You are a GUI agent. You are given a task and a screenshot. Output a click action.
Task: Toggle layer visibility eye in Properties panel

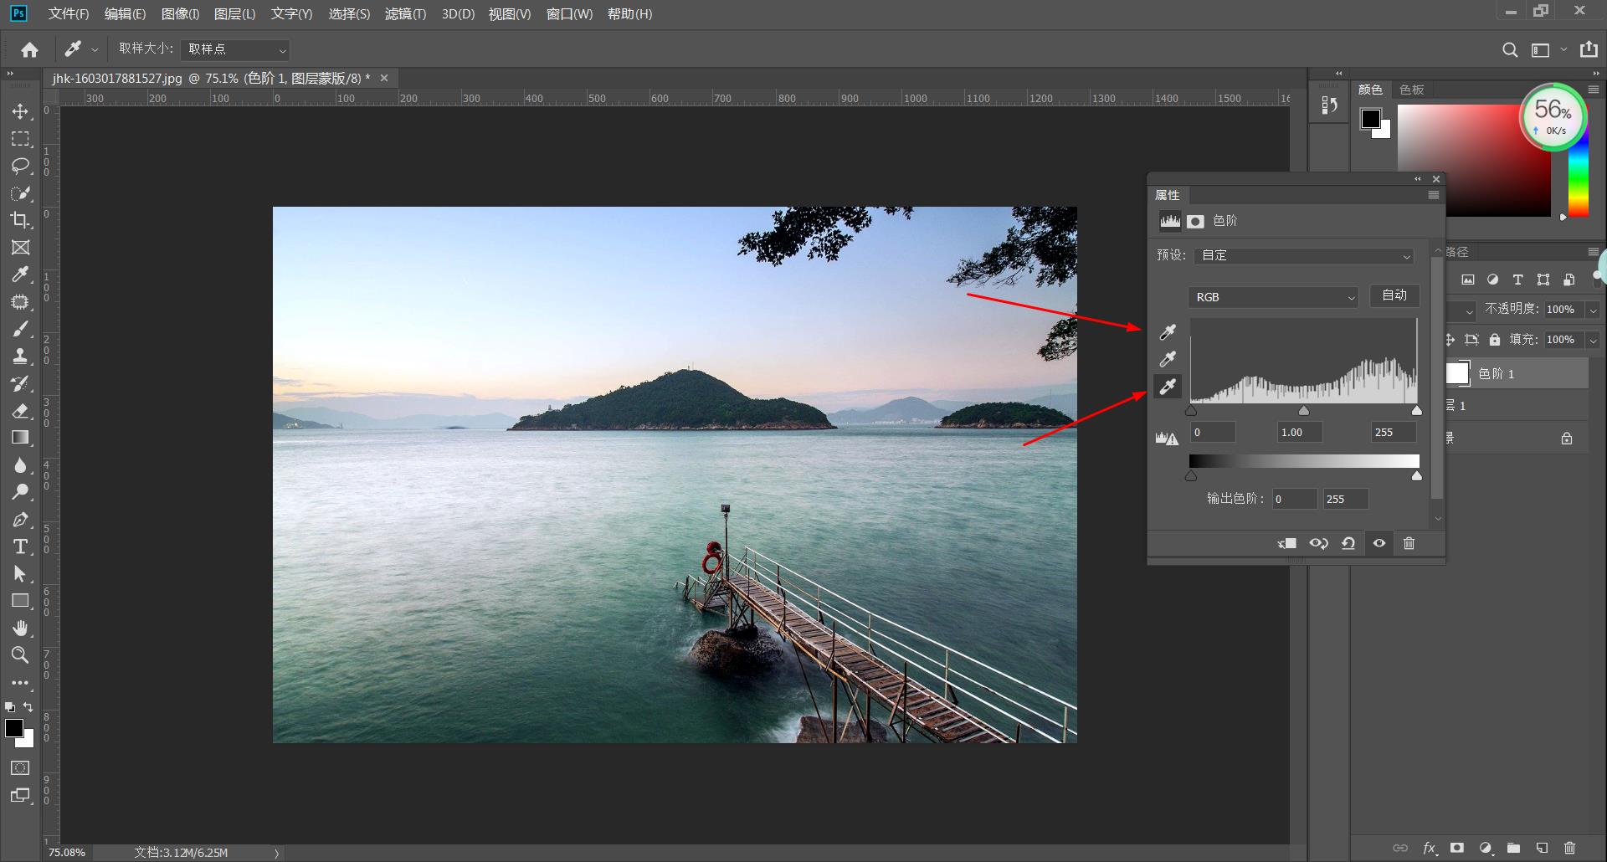pyautogui.click(x=1379, y=543)
